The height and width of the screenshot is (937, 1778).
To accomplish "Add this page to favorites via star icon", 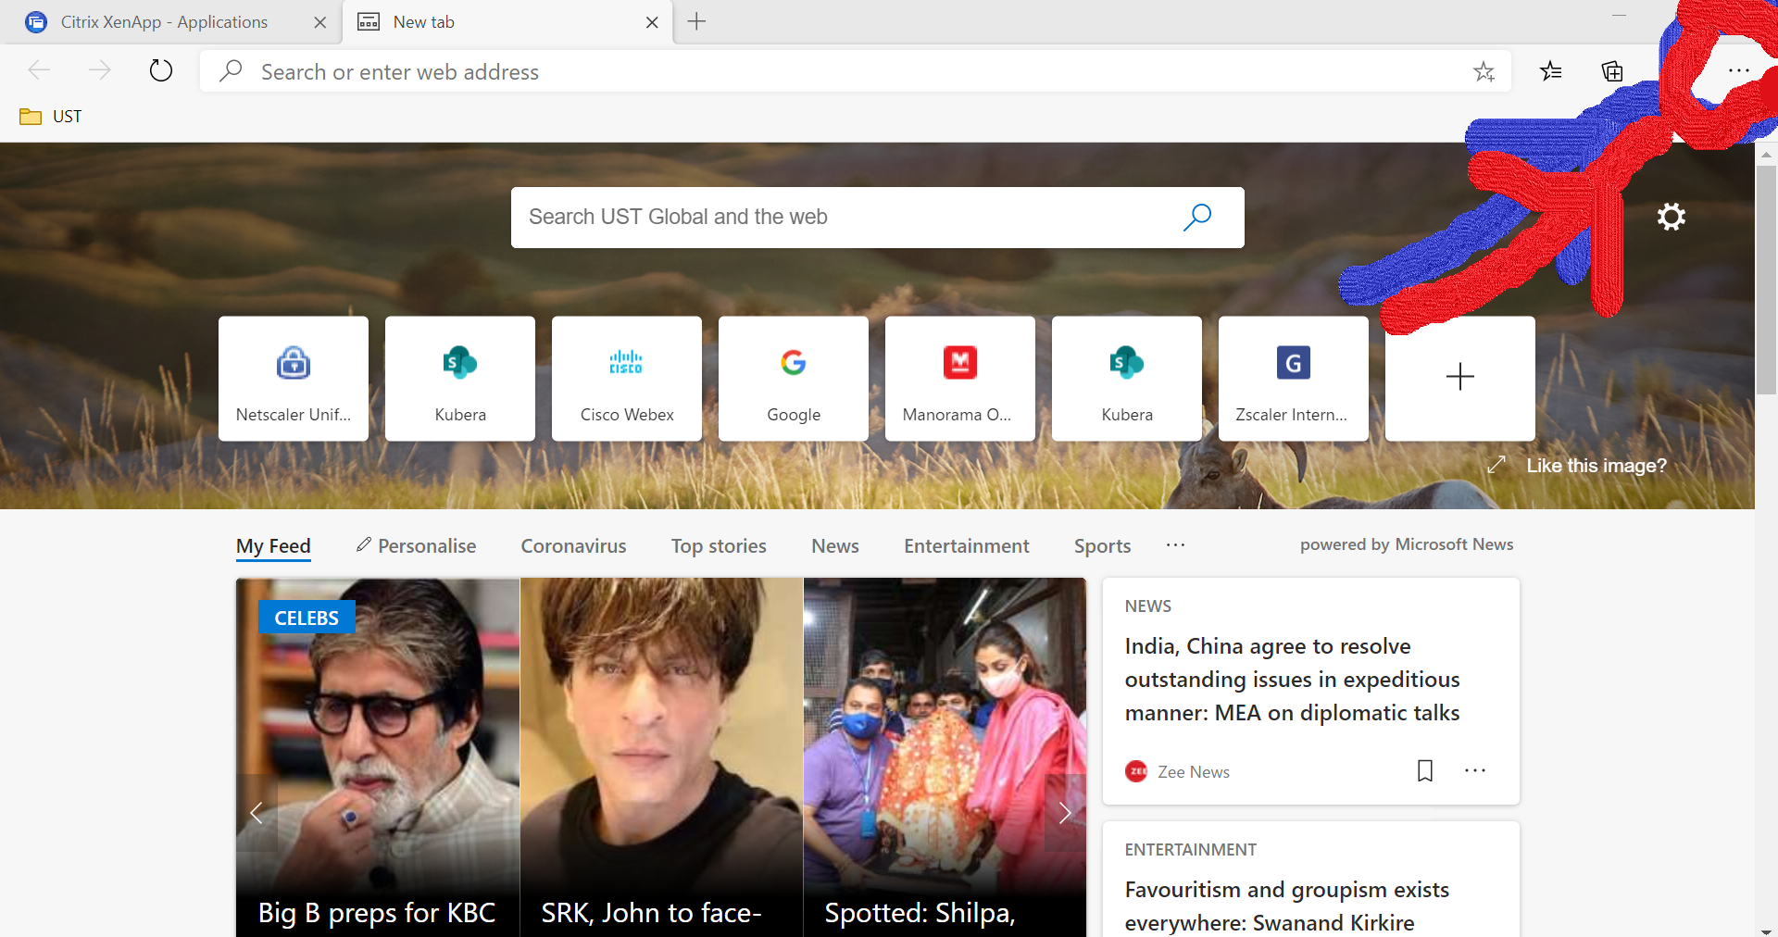I will pos(1484,71).
